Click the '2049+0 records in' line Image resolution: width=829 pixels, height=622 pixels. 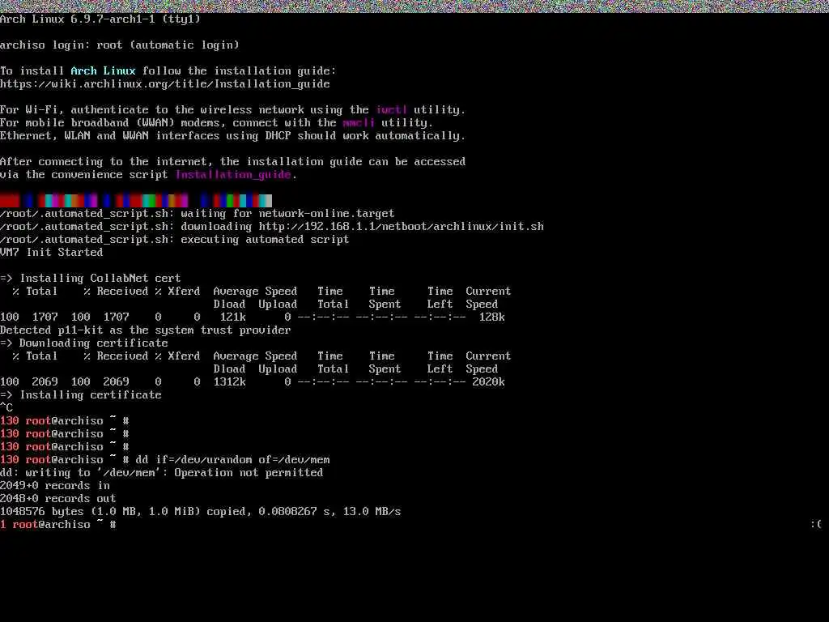[x=55, y=486]
